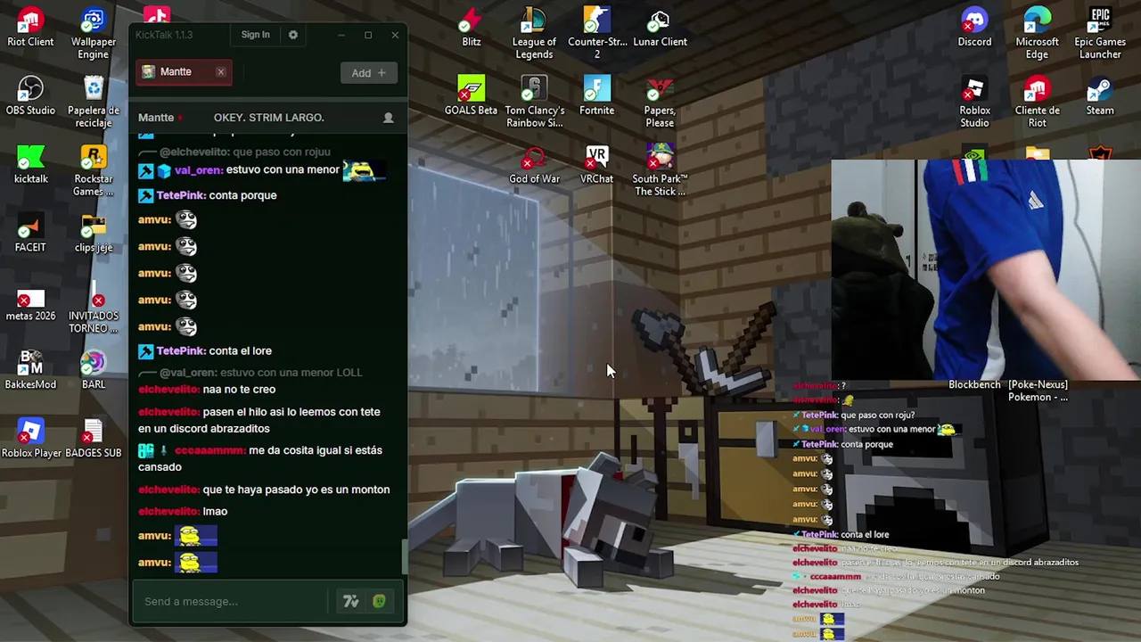Launch Steam from the desktop

coord(1100,95)
